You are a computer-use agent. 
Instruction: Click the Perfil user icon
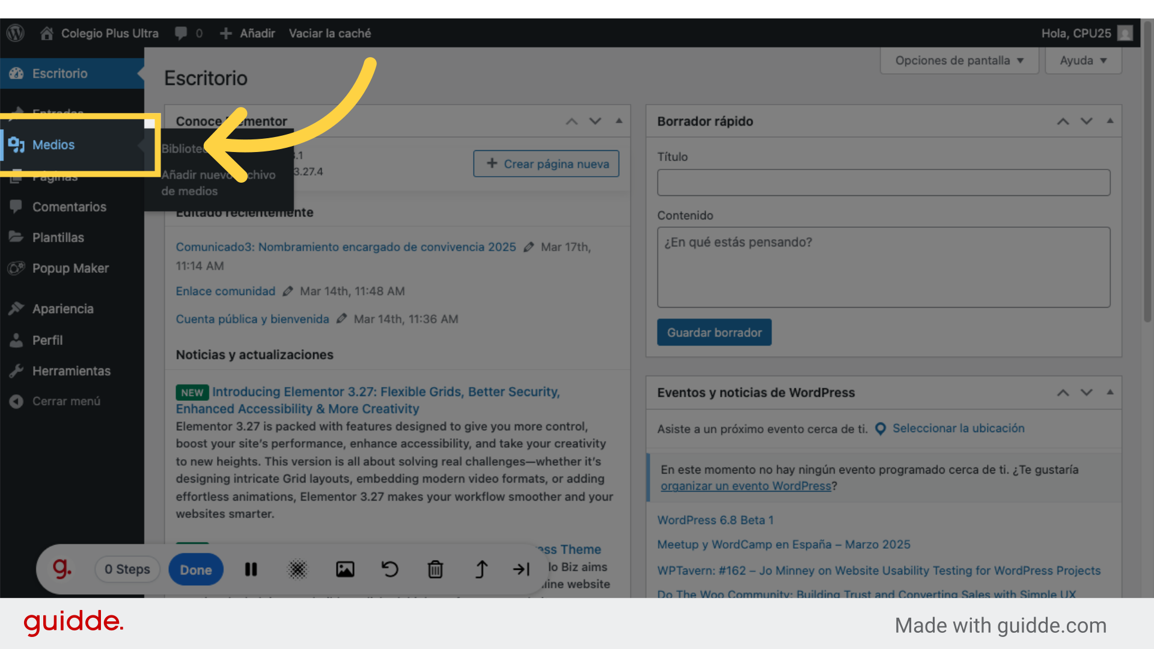coord(16,340)
